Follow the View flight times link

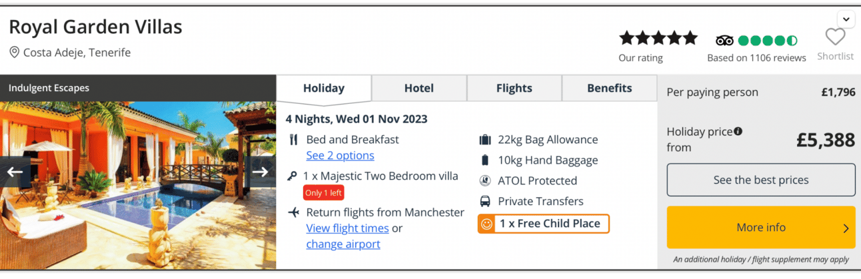pos(347,228)
